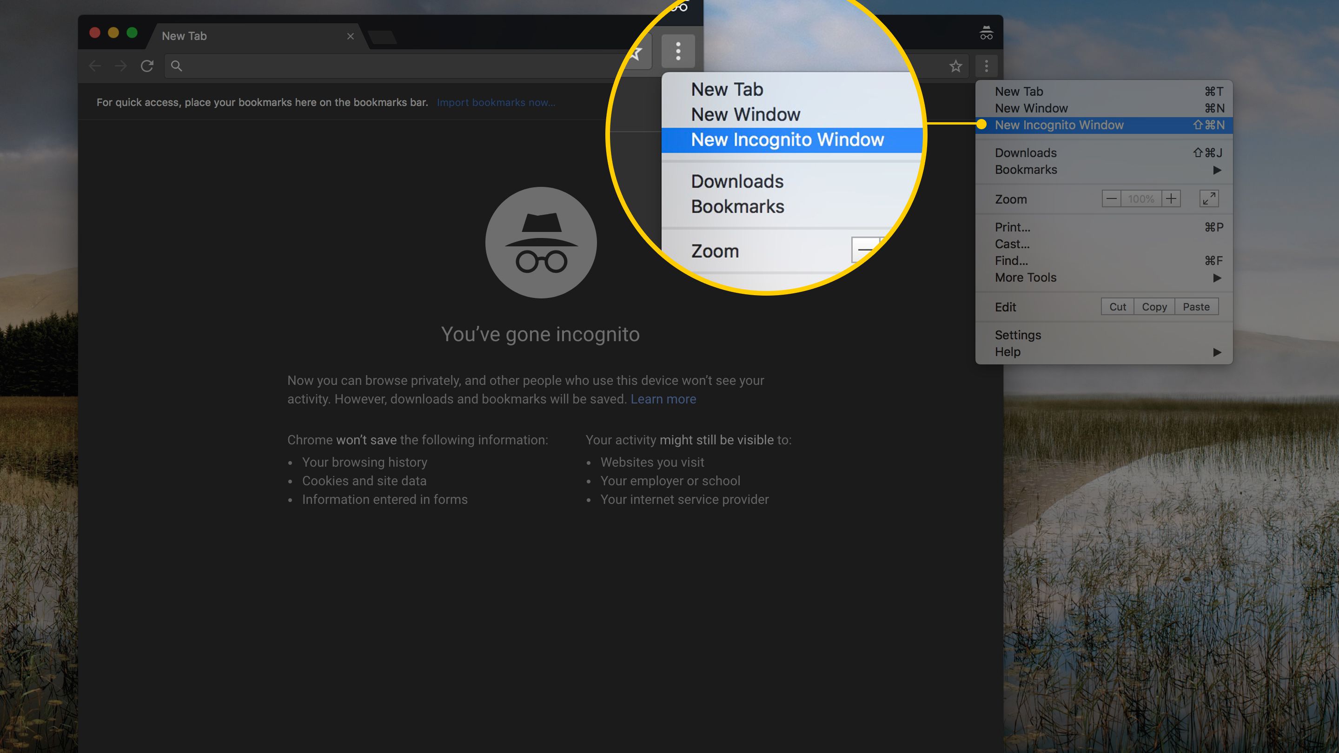1339x753 pixels.
Task: Open the three-dot Chrome menu button
Action: click(986, 66)
